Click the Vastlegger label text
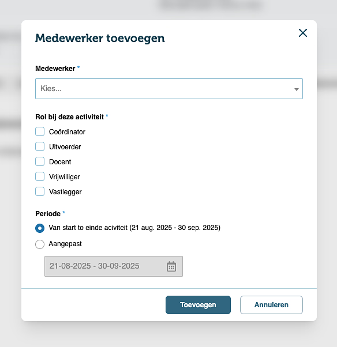 [65, 192]
